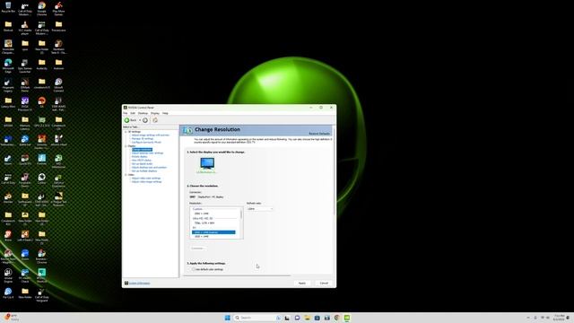
Task: Open Microsoft Edge desktop shortcut
Action: [8, 65]
